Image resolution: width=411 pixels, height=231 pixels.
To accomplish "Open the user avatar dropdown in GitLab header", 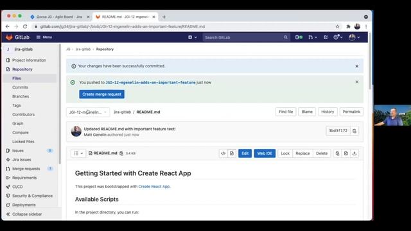I will 354,37.
